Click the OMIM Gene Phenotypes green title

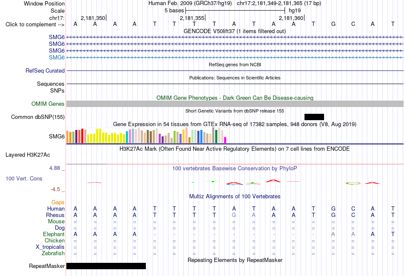point(235,98)
